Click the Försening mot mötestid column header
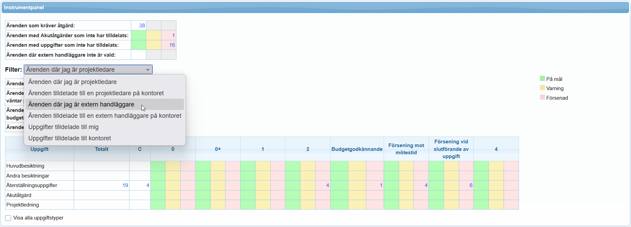Screen dimensions: 631x227 406,149
